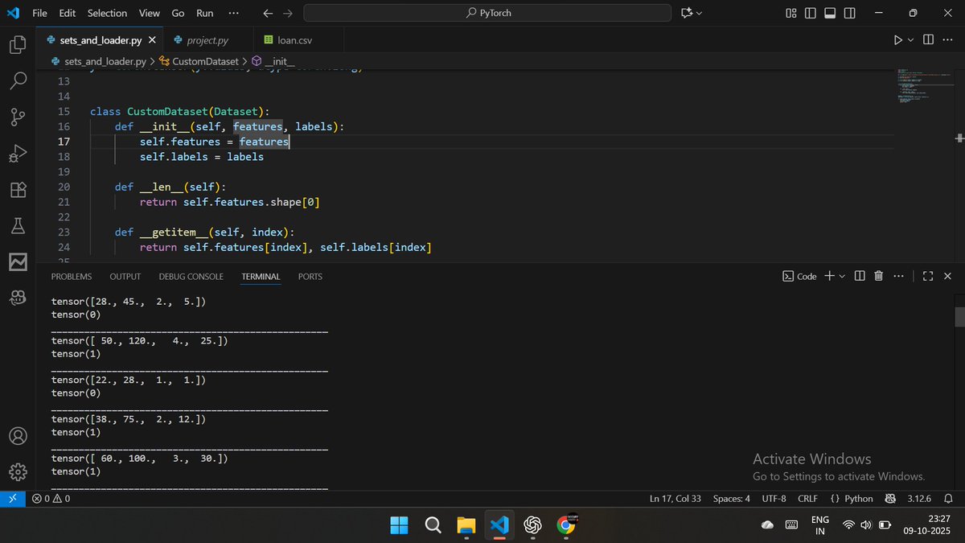This screenshot has height=543, width=965.
Task: Click the code minimap preview
Action: click(x=922, y=85)
